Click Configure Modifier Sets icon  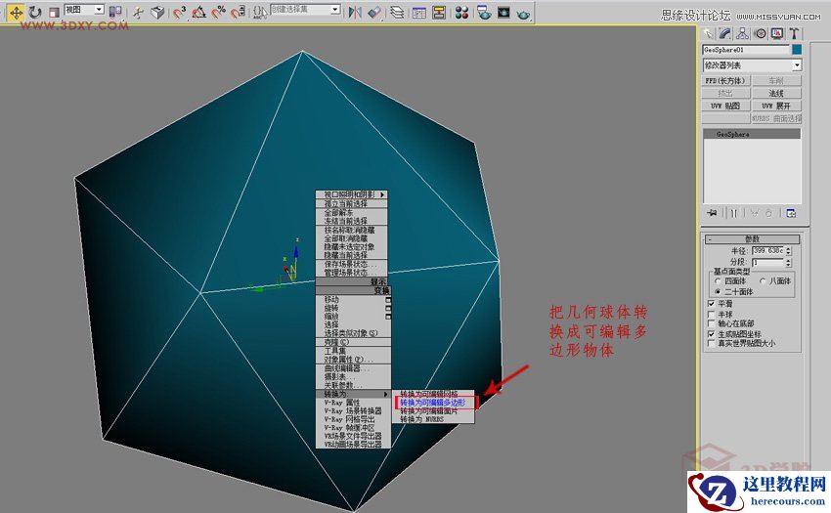click(791, 213)
